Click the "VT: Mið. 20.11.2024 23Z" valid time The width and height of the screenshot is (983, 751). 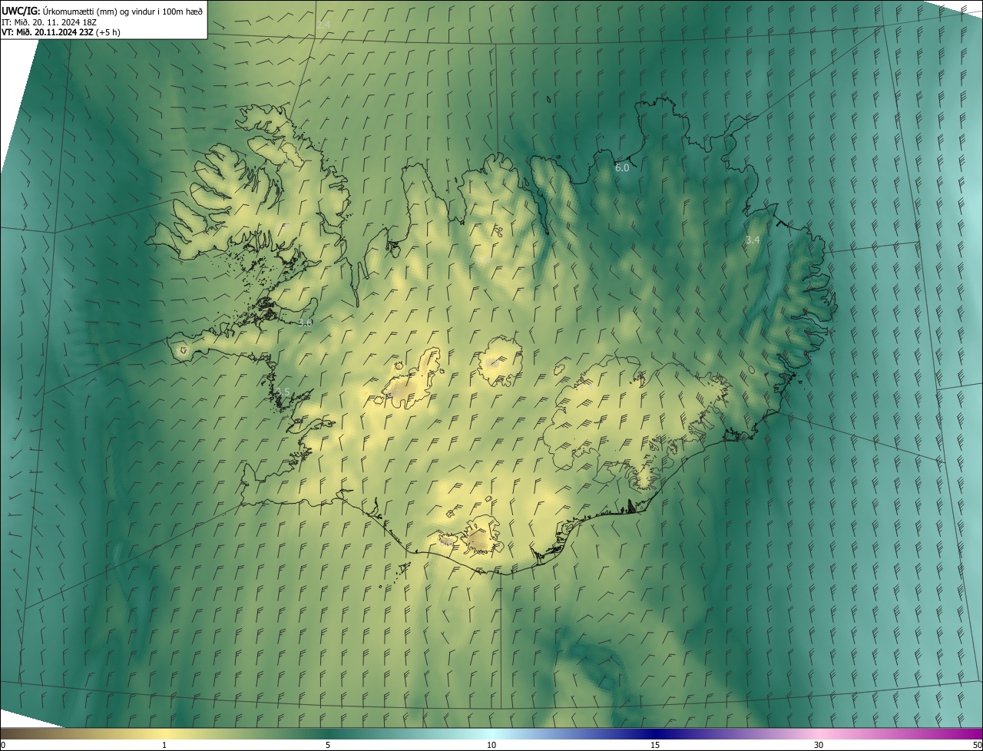(48, 32)
